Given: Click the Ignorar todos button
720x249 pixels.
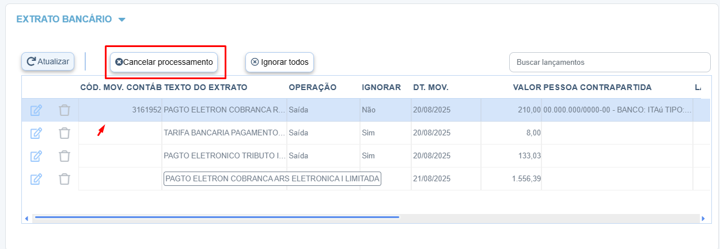Looking at the screenshot, I should click(x=279, y=62).
